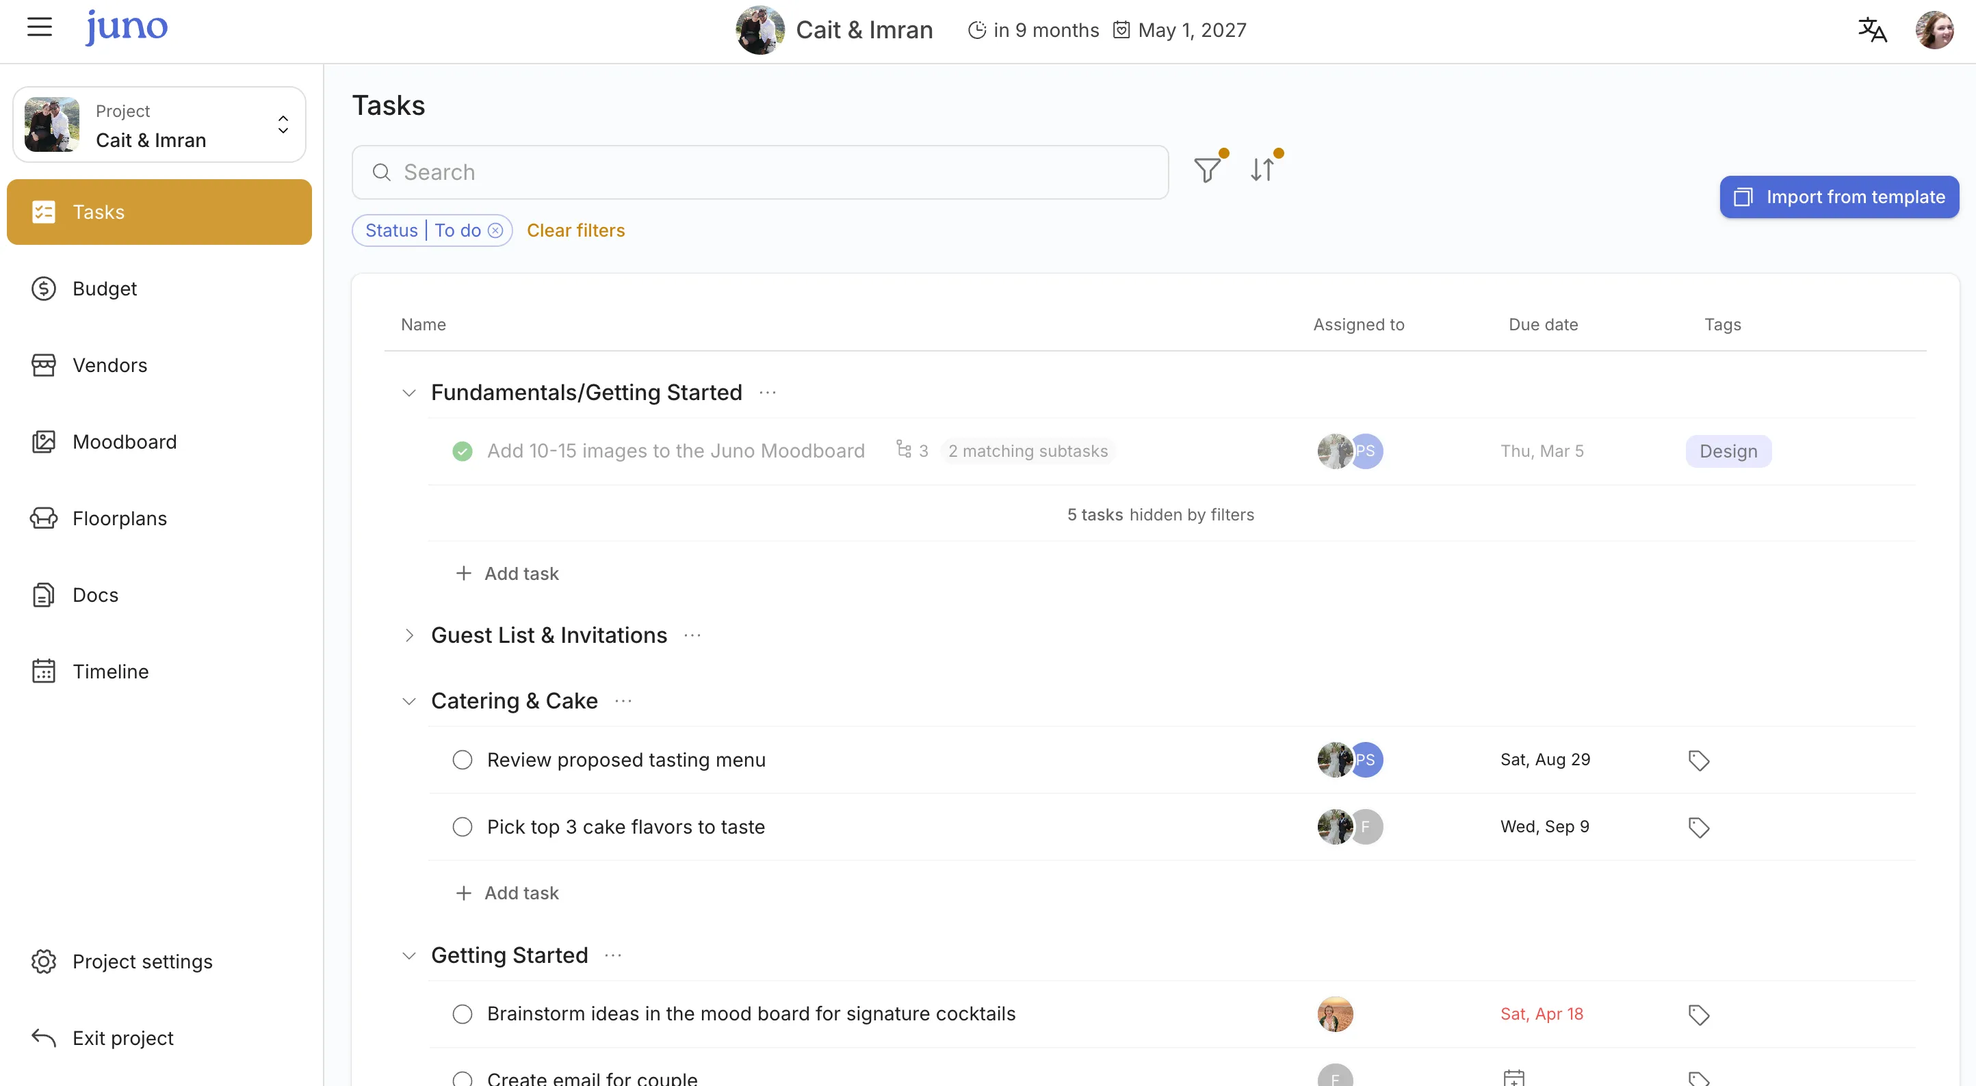Click 5 tasks hidden by filters notice
The height and width of the screenshot is (1086, 1976).
pos(1160,515)
